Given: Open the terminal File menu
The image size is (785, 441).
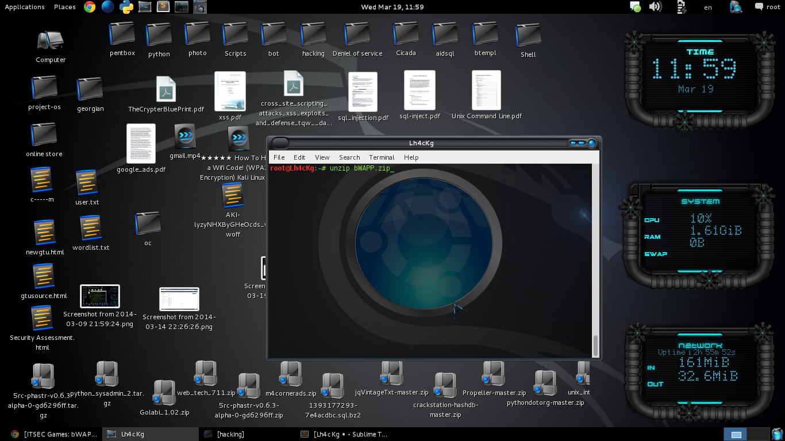Looking at the screenshot, I should (279, 157).
